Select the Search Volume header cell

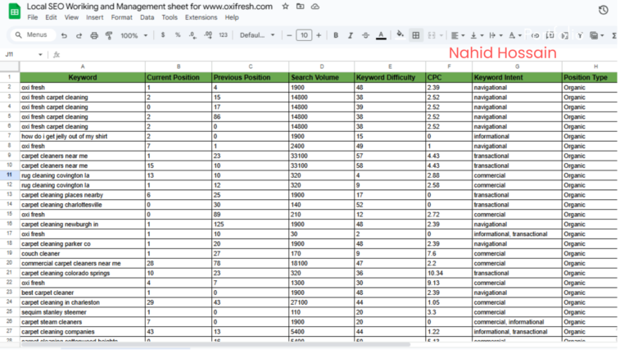(322, 78)
